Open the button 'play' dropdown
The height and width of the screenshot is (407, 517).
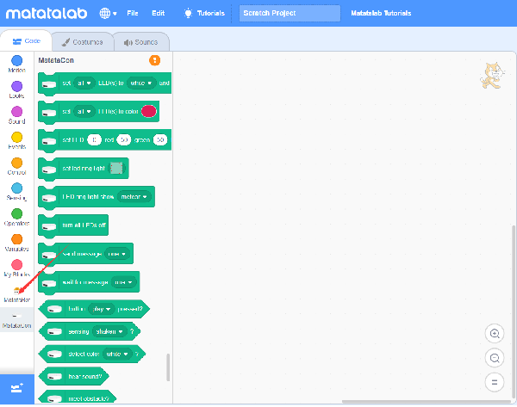[x=102, y=309]
